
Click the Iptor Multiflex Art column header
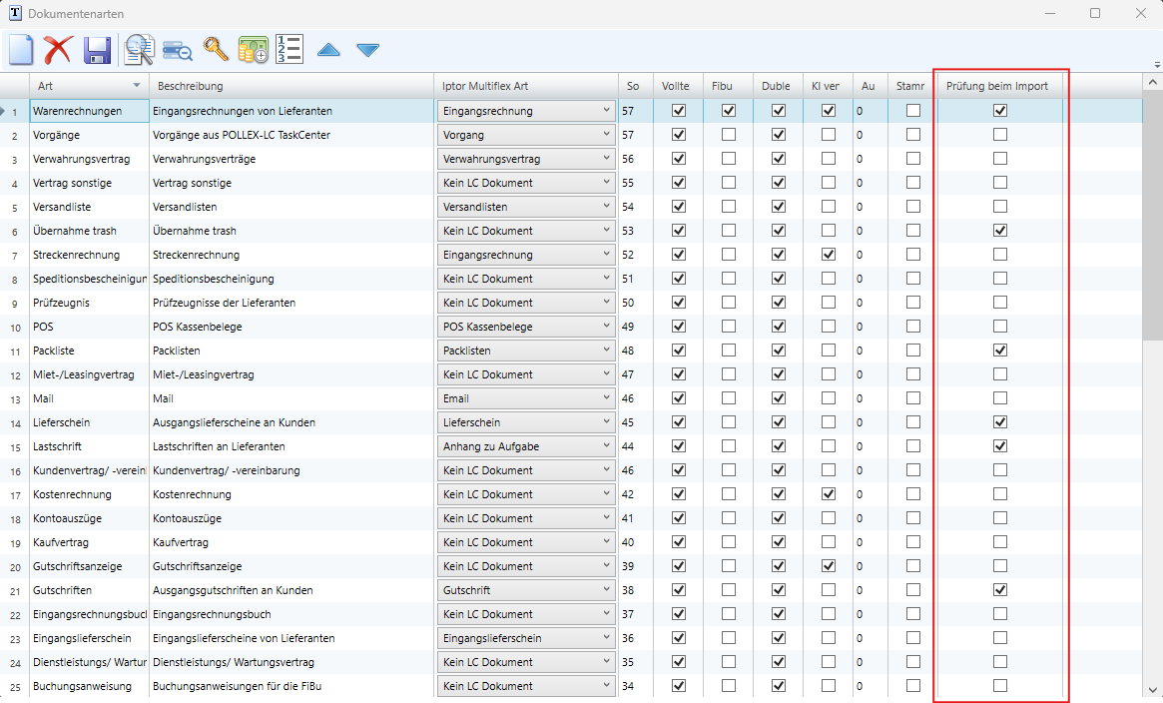526,86
